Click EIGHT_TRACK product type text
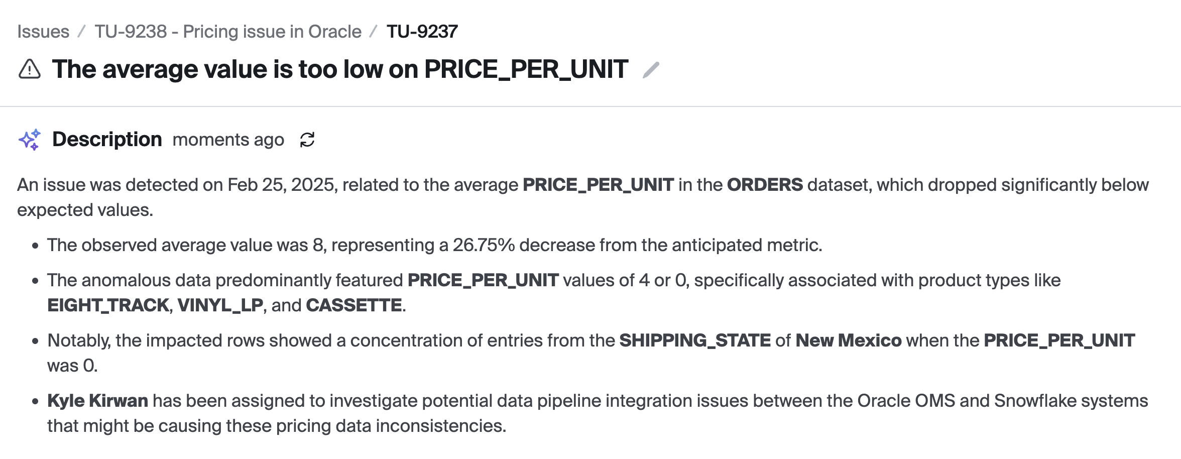The width and height of the screenshot is (1181, 459). 108,305
